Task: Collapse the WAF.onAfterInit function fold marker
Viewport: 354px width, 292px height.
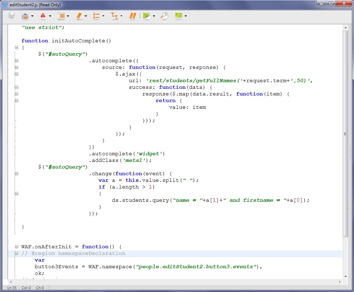Action: point(16,247)
